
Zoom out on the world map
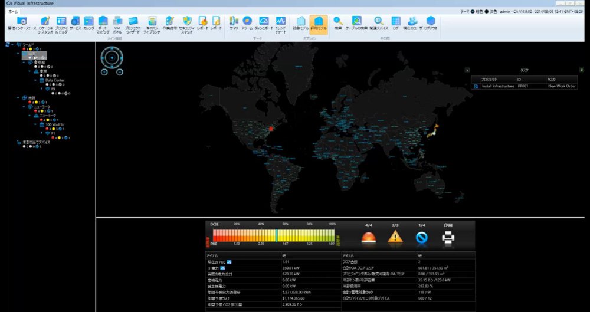point(119,72)
